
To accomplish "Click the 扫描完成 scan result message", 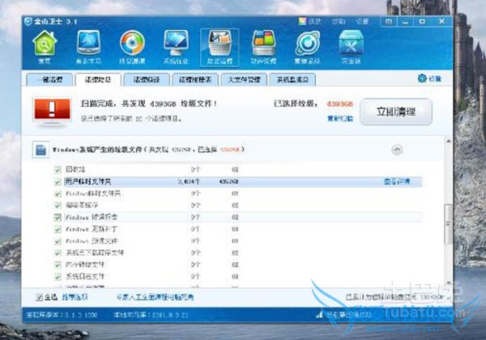I will click(149, 104).
